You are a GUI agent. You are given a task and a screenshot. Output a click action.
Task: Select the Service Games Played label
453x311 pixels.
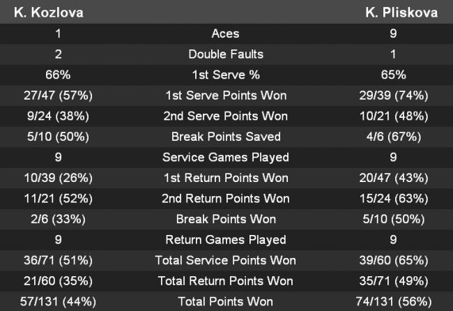(x=227, y=157)
